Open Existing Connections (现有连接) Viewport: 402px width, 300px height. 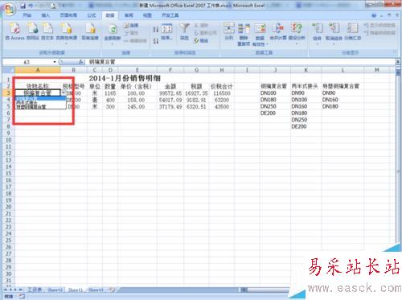(90, 31)
